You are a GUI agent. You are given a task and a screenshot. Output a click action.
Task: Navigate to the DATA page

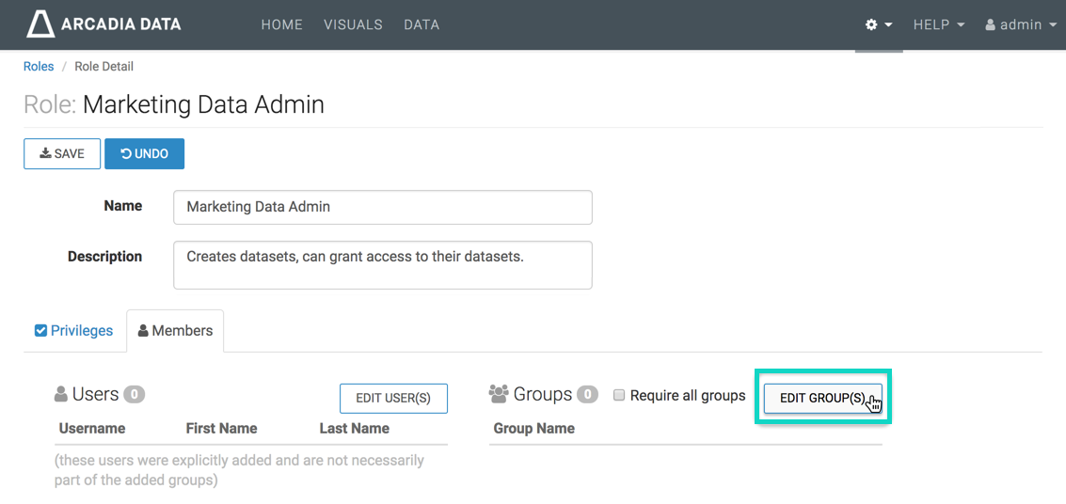(x=422, y=24)
